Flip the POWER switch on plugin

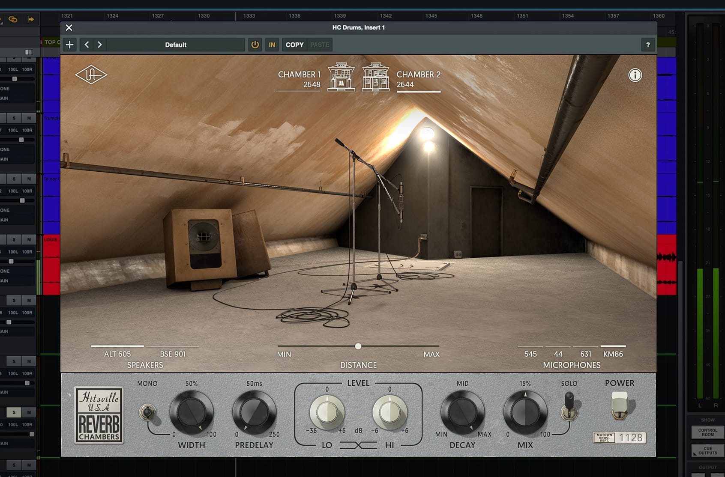619,405
